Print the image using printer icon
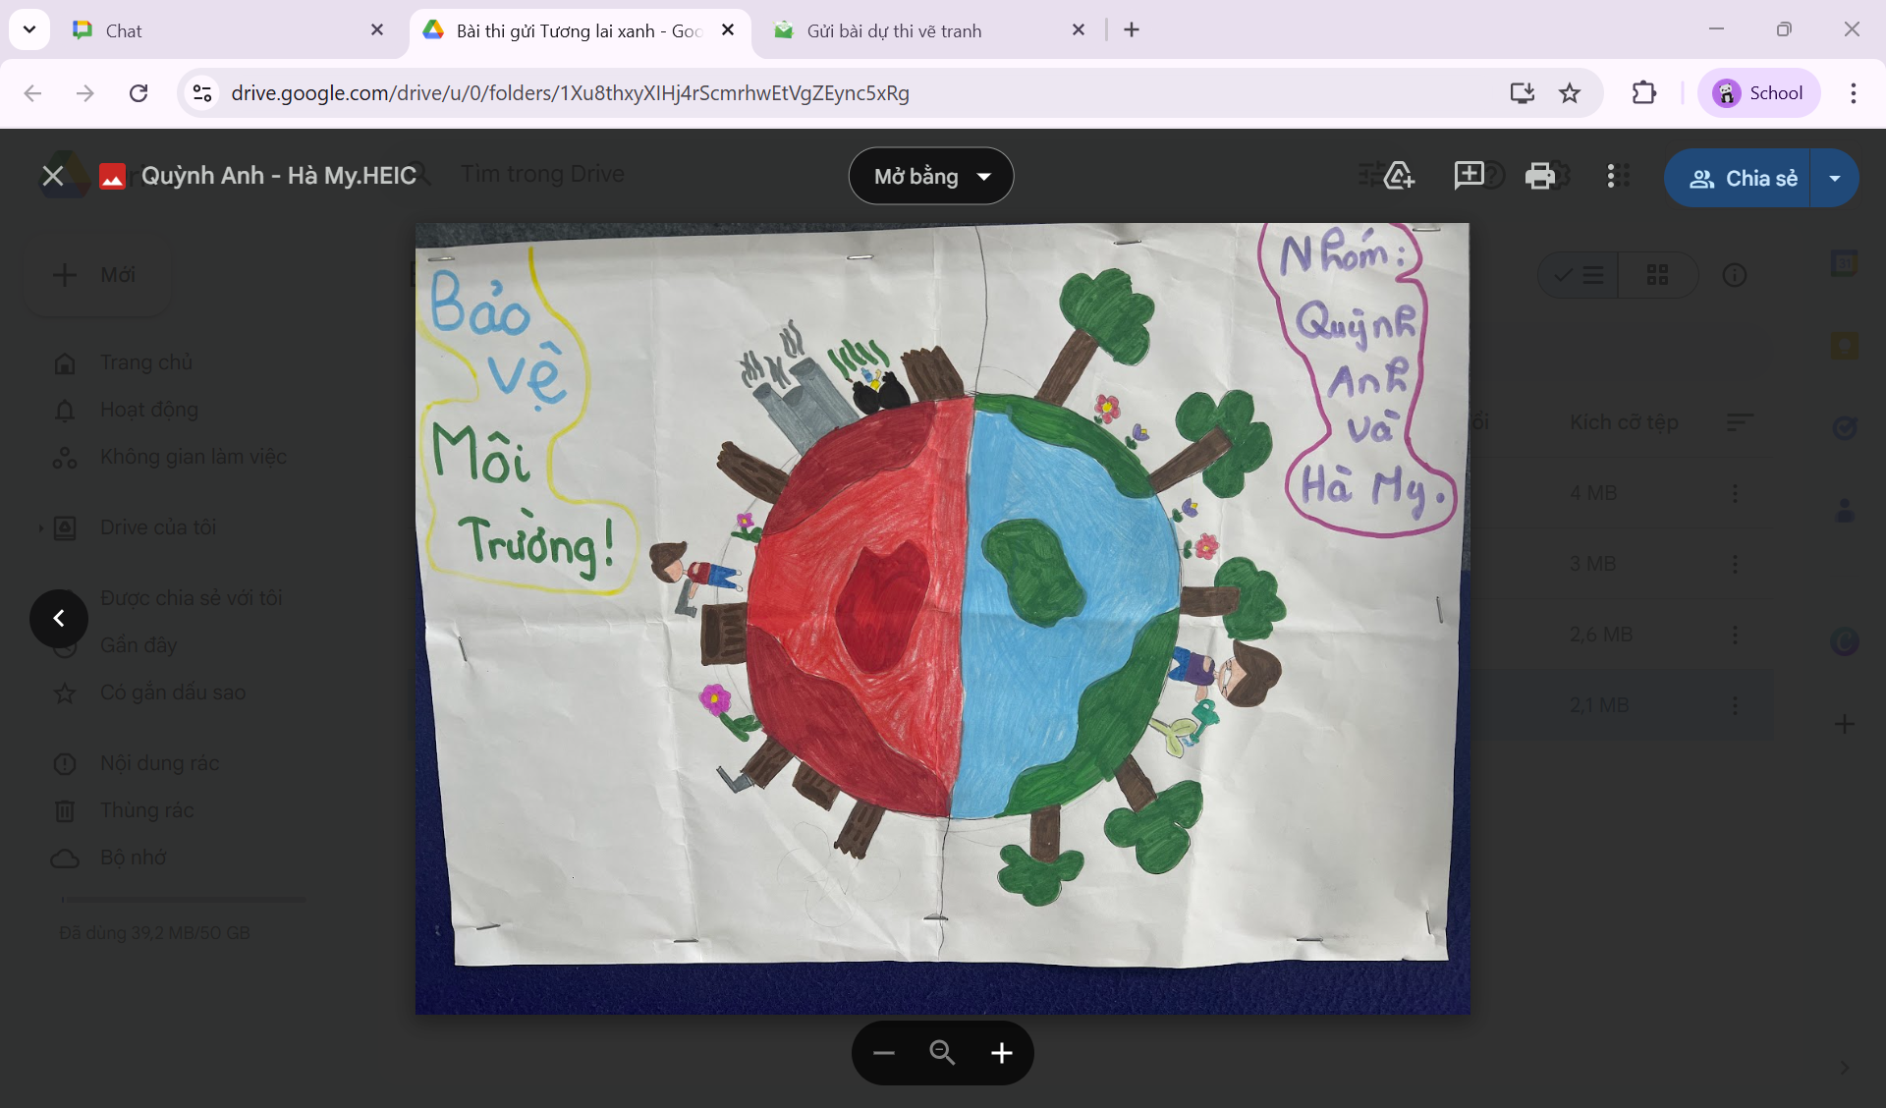 pos(1539,176)
